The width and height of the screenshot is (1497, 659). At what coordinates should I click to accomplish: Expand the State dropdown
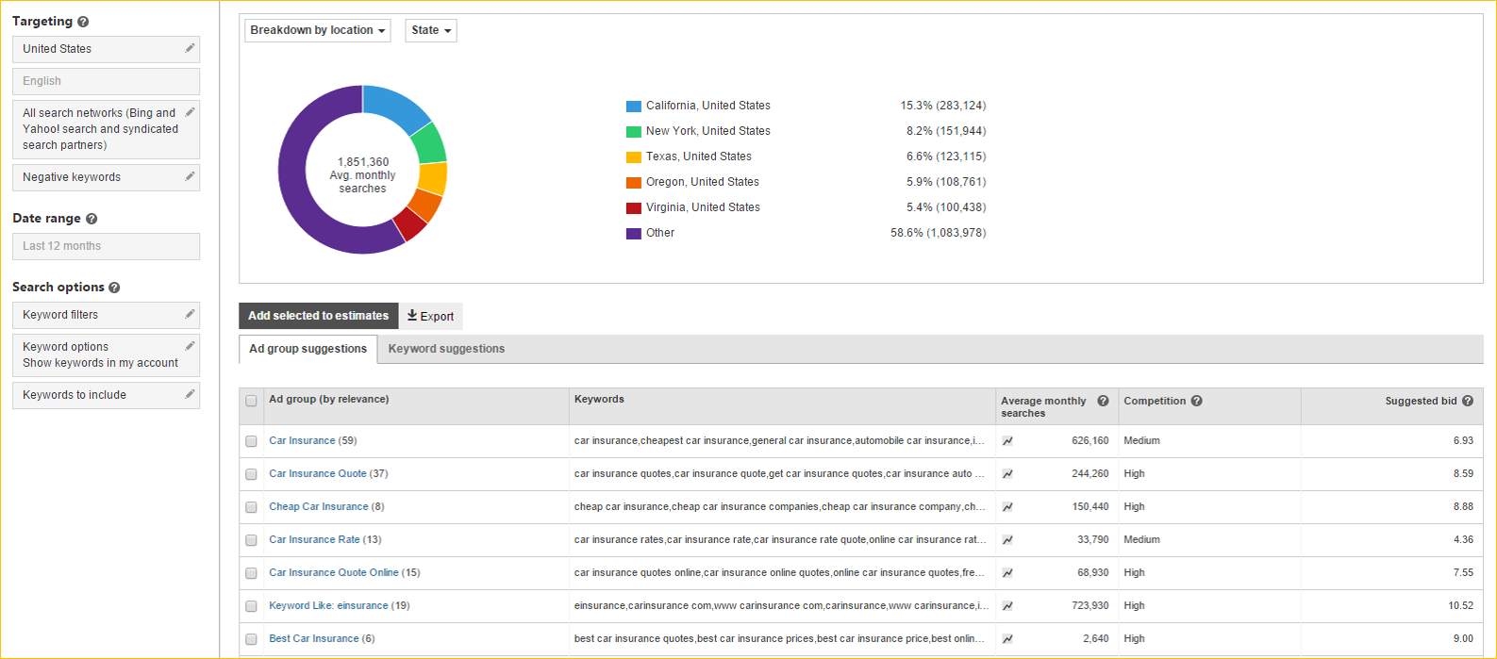click(431, 30)
